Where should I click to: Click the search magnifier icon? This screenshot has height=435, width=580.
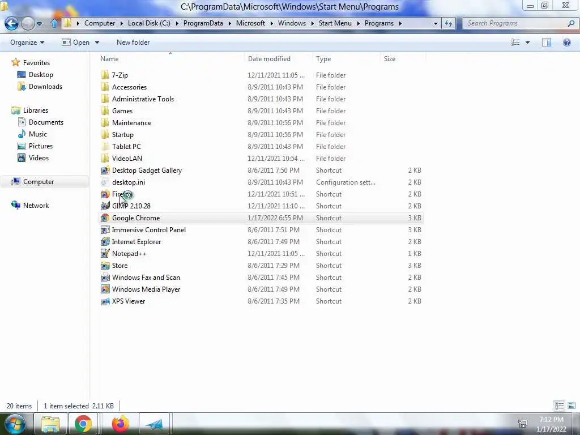[571, 23]
